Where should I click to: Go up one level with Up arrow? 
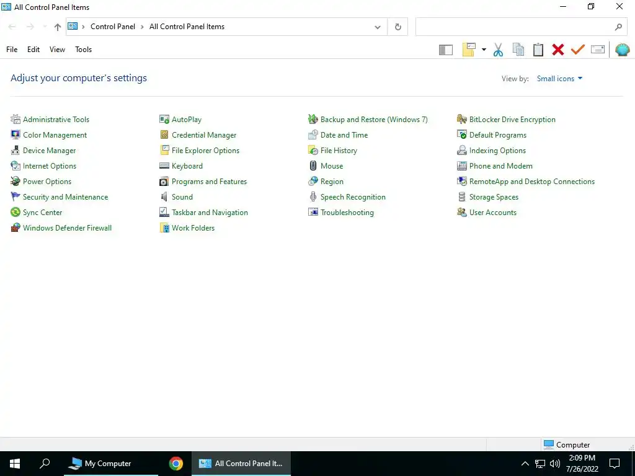pyautogui.click(x=58, y=27)
